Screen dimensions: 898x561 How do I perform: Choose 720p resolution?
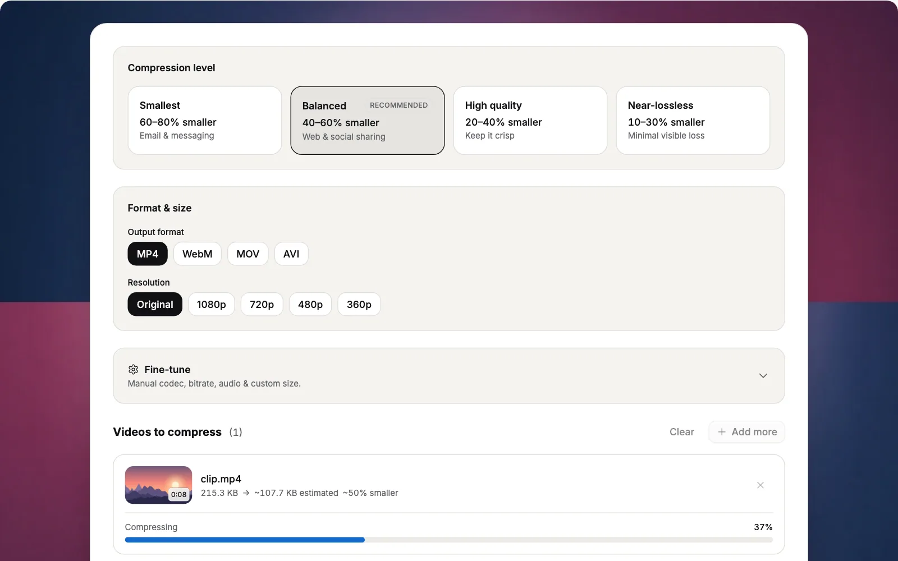tap(262, 304)
